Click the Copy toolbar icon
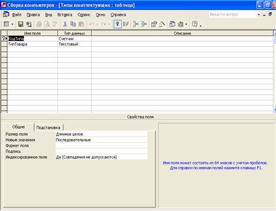Viewport: 276px width, 211px height. point(73,24)
